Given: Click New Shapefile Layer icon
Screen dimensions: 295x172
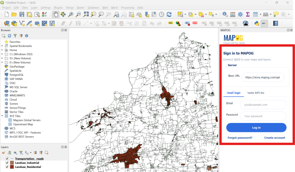Looking at the screenshot, I should pyautogui.click(x=22, y=23).
